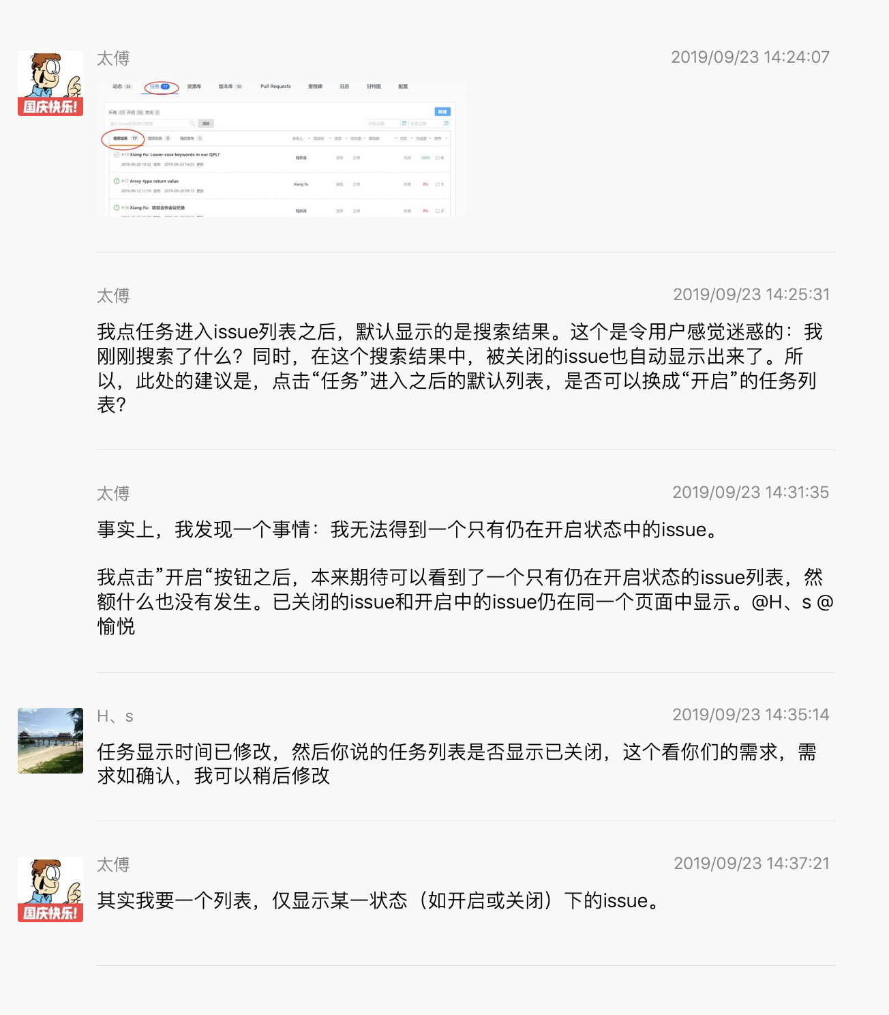Click issue #13 title in attached screenshot

pos(170,155)
